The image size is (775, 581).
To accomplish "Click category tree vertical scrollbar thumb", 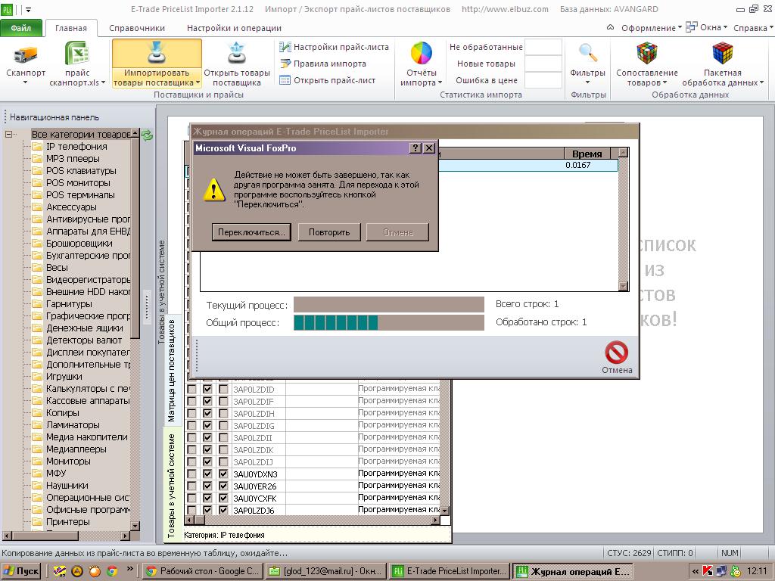I will pos(135,240).
